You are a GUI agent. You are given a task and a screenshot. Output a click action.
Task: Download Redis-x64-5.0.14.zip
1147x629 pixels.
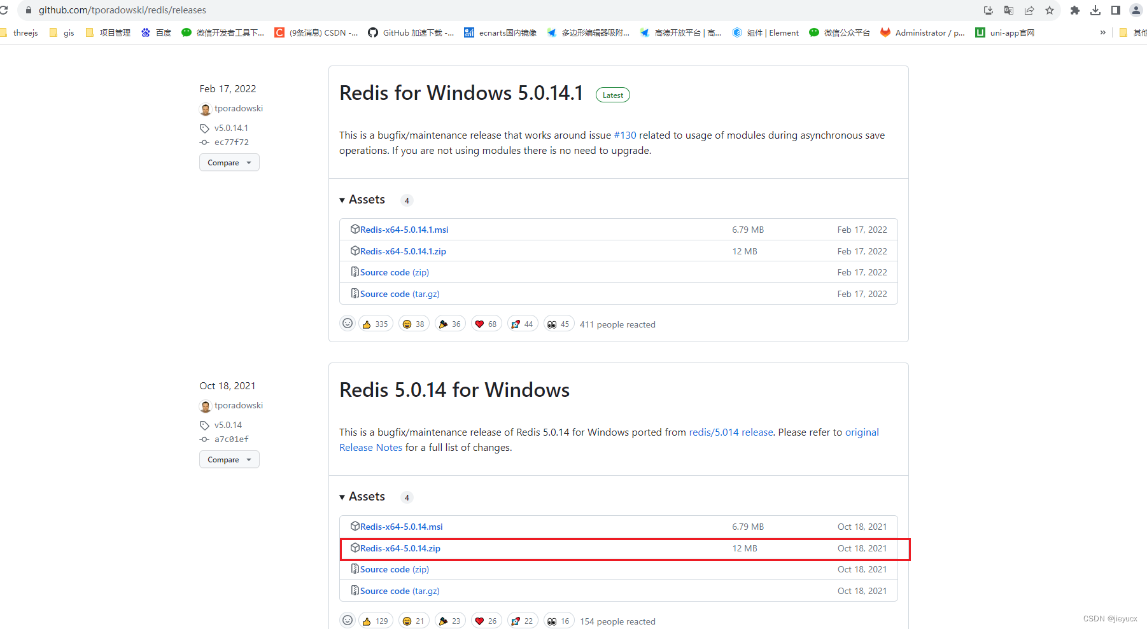400,548
